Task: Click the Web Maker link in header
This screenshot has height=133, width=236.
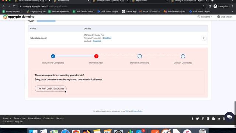Action: 225,17
